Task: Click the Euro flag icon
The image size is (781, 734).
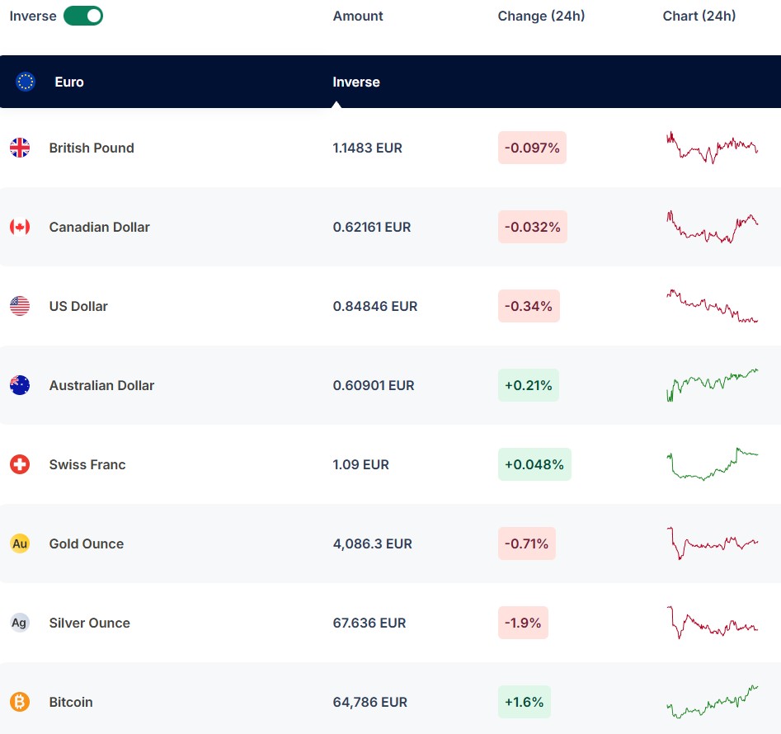Action: point(26,82)
